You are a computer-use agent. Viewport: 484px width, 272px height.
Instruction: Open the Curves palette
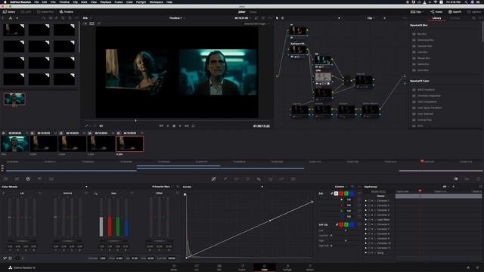point(213,179)
